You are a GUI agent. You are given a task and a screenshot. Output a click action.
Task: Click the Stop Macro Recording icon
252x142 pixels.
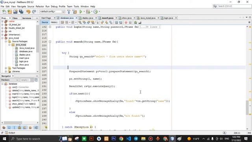[130, 22]
